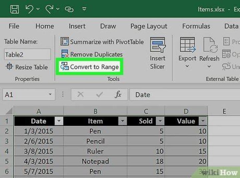
Task: Select column B header
Action: click(x=95, y=111)
